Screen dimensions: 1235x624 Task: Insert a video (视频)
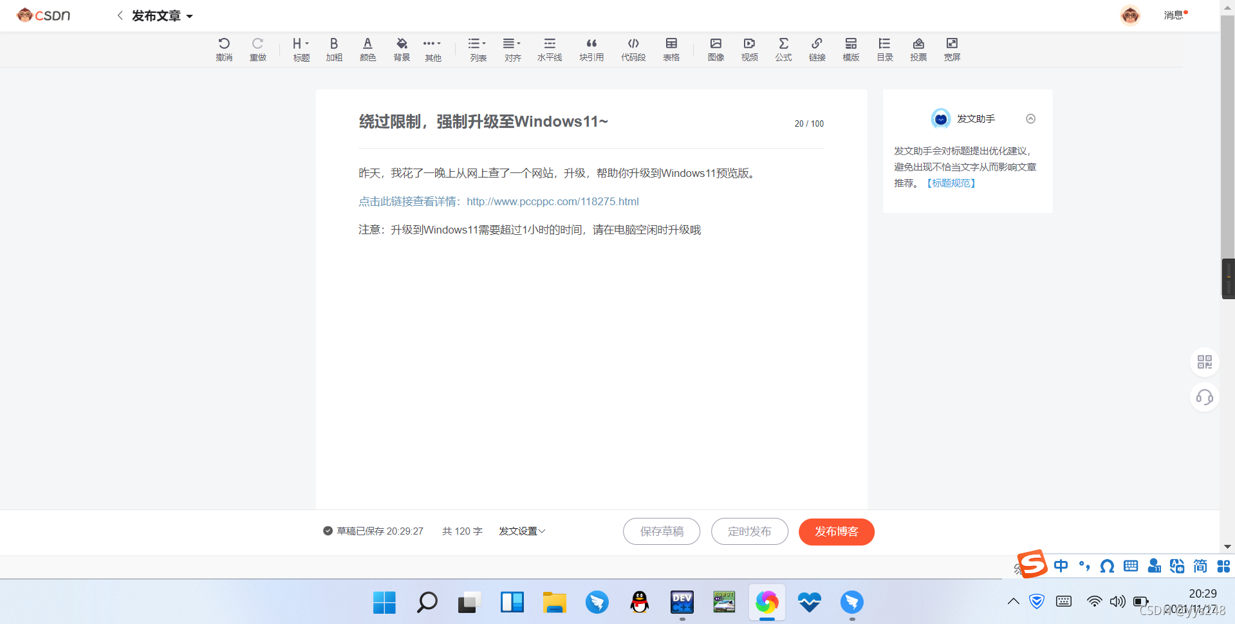(x=750, y=50)
